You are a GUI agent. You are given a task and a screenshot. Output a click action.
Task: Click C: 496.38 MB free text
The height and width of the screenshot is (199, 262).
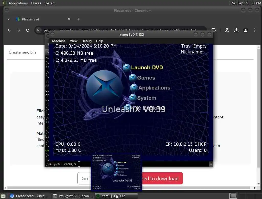[74, 53]
